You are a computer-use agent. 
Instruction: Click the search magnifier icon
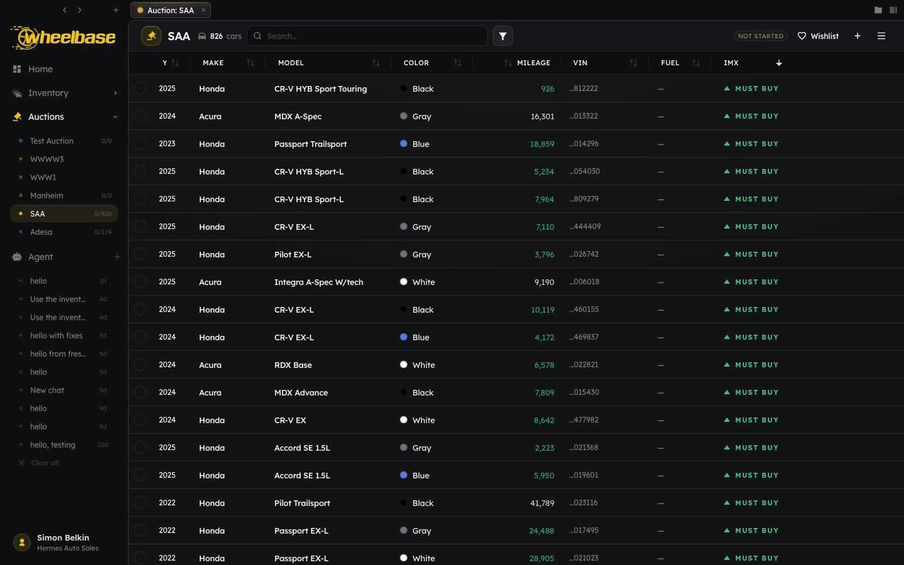click(257, 36)
